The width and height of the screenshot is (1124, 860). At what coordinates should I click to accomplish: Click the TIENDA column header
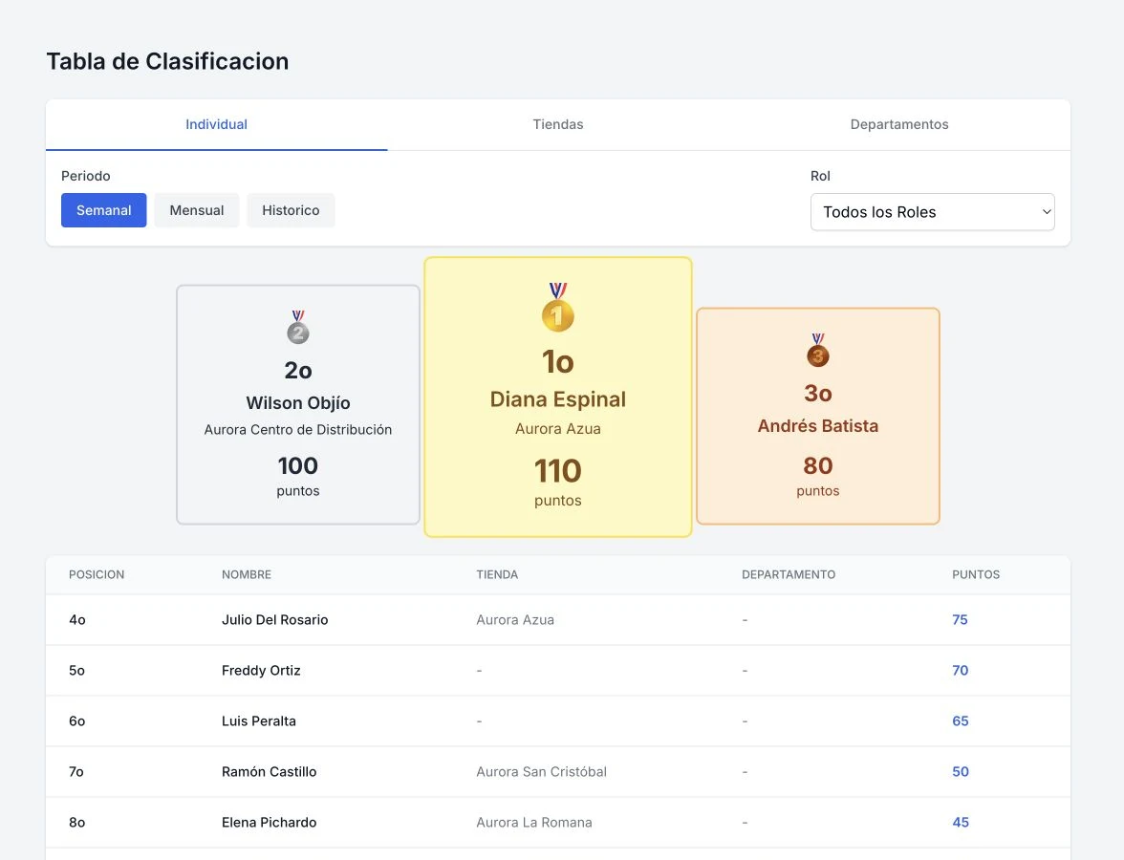[x=497, y=575]
